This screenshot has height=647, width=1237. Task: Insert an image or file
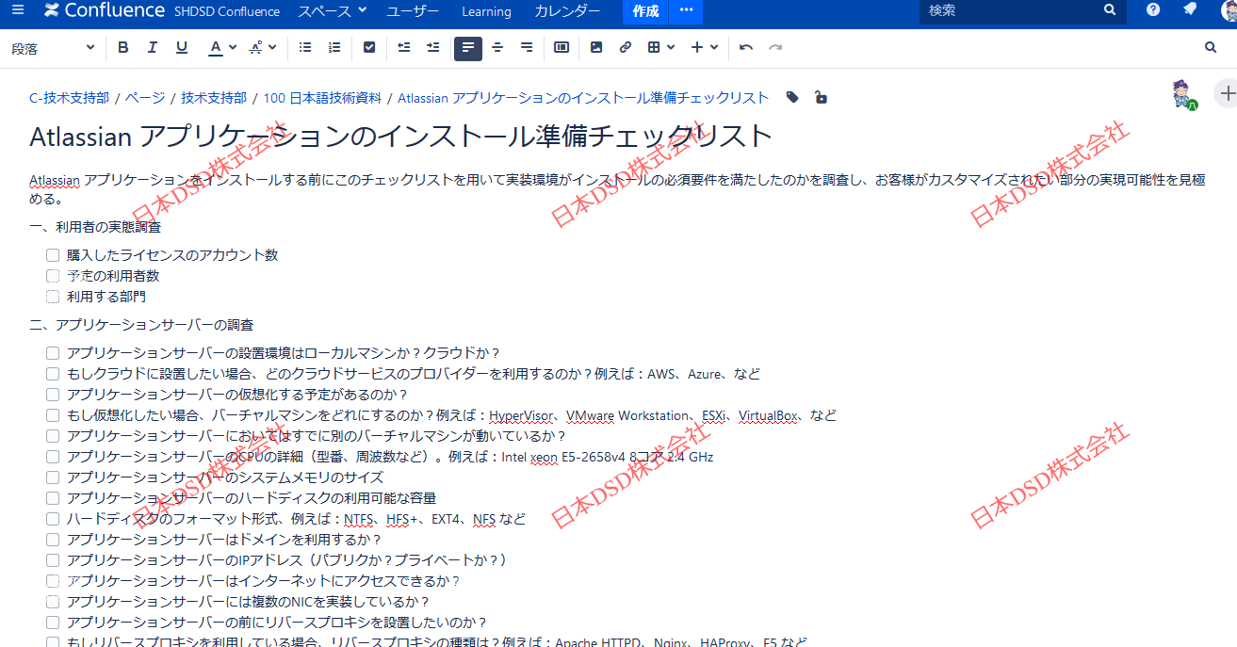596,47
